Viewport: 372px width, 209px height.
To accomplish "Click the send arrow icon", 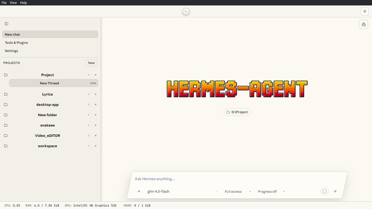I will [335, 191].
